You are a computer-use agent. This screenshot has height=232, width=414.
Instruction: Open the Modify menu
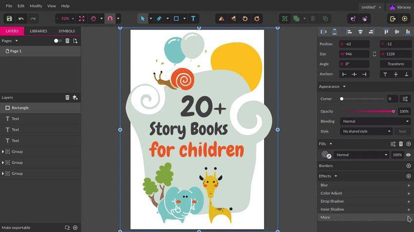(36, 6)
